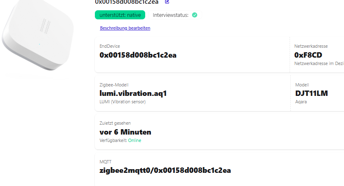Click the green "Online" availability status
Screen dimensions: 344x186
(x=134, y=140)
